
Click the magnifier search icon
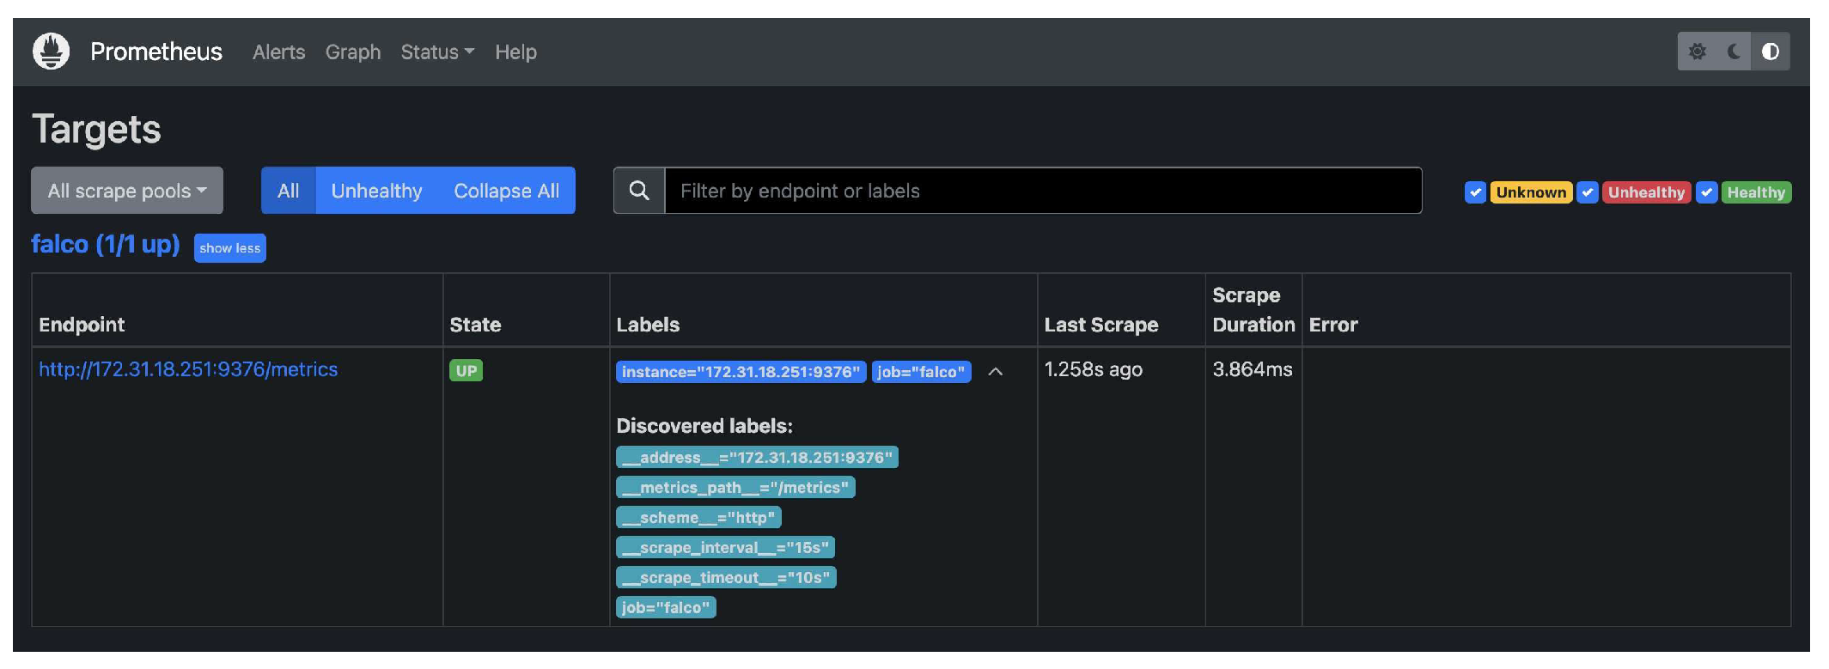(x=639, y=191)
